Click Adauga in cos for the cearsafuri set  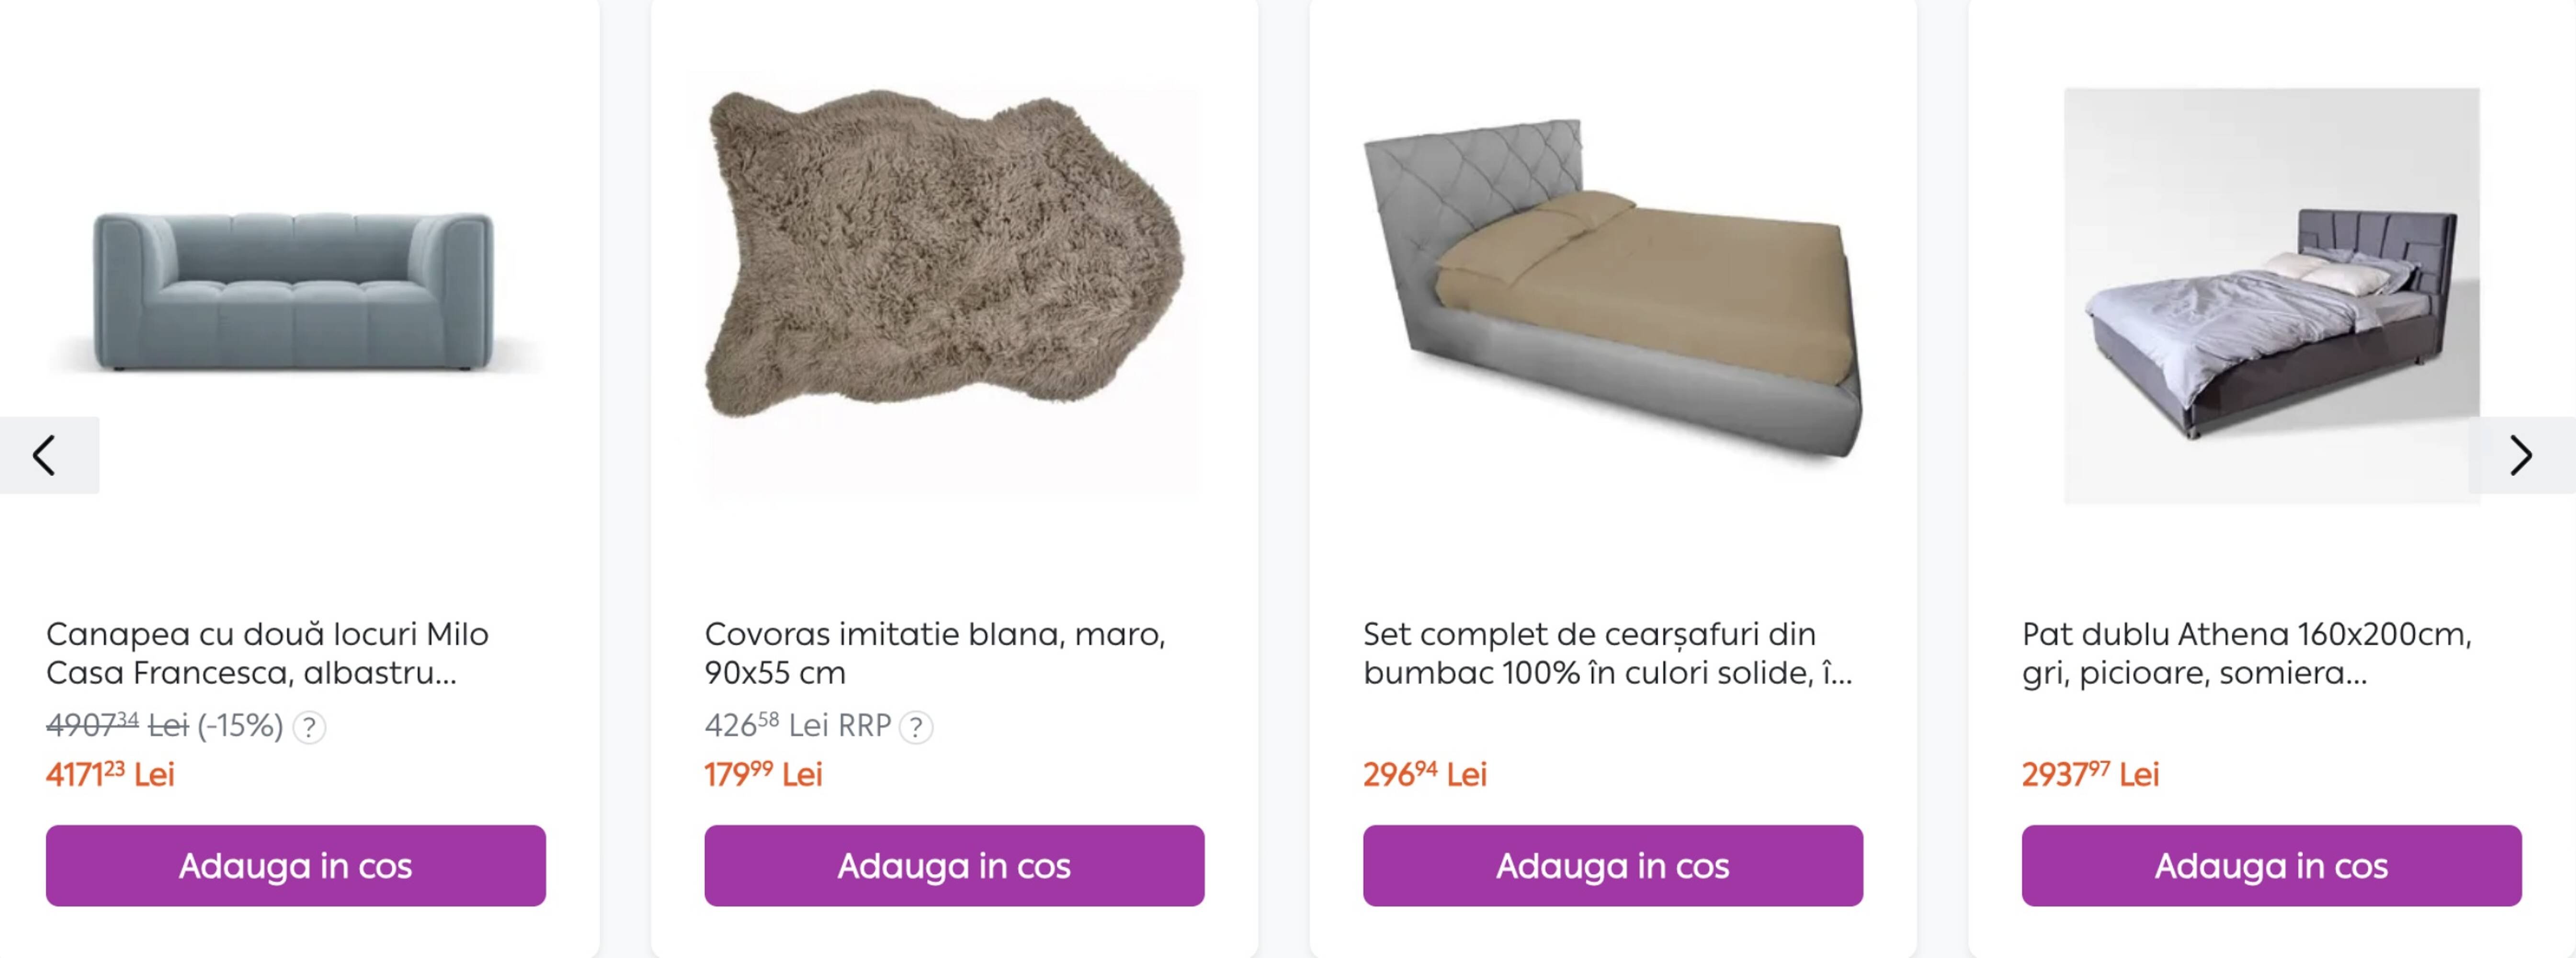pyautogui.click(x=1613, y=866)
